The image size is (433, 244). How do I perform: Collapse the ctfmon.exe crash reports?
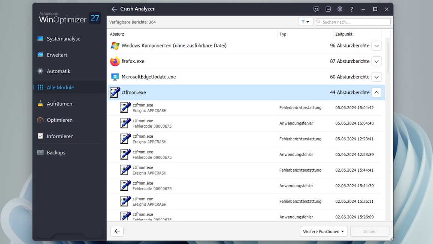click(376, 92)
